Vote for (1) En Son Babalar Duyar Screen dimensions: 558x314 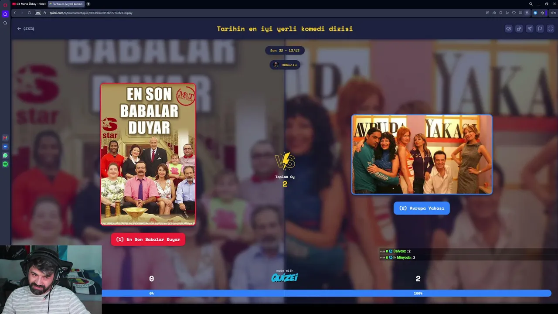148,239
